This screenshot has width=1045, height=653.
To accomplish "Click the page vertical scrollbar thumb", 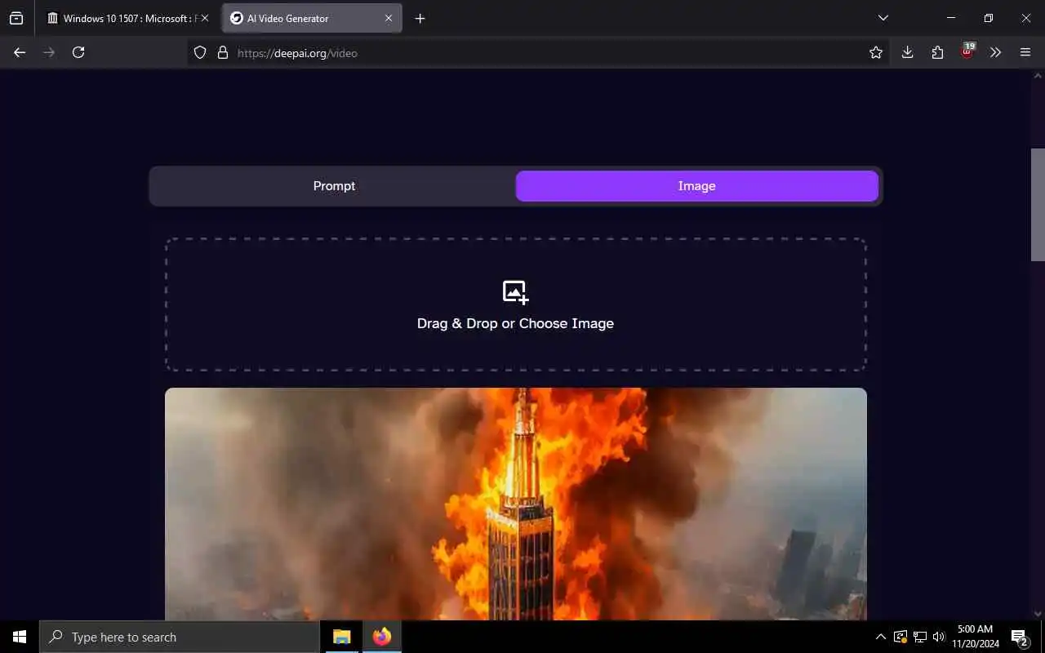I will tap(1038, 204).
